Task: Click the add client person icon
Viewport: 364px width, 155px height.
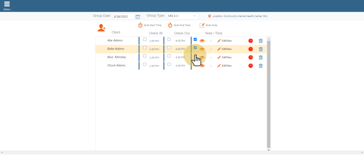Action: click(101, 28)
